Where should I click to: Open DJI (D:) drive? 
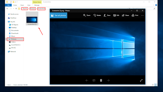point(12,48)
